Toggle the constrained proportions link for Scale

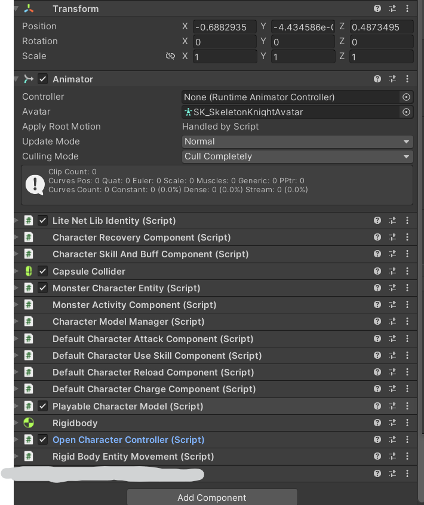(170, 56)
